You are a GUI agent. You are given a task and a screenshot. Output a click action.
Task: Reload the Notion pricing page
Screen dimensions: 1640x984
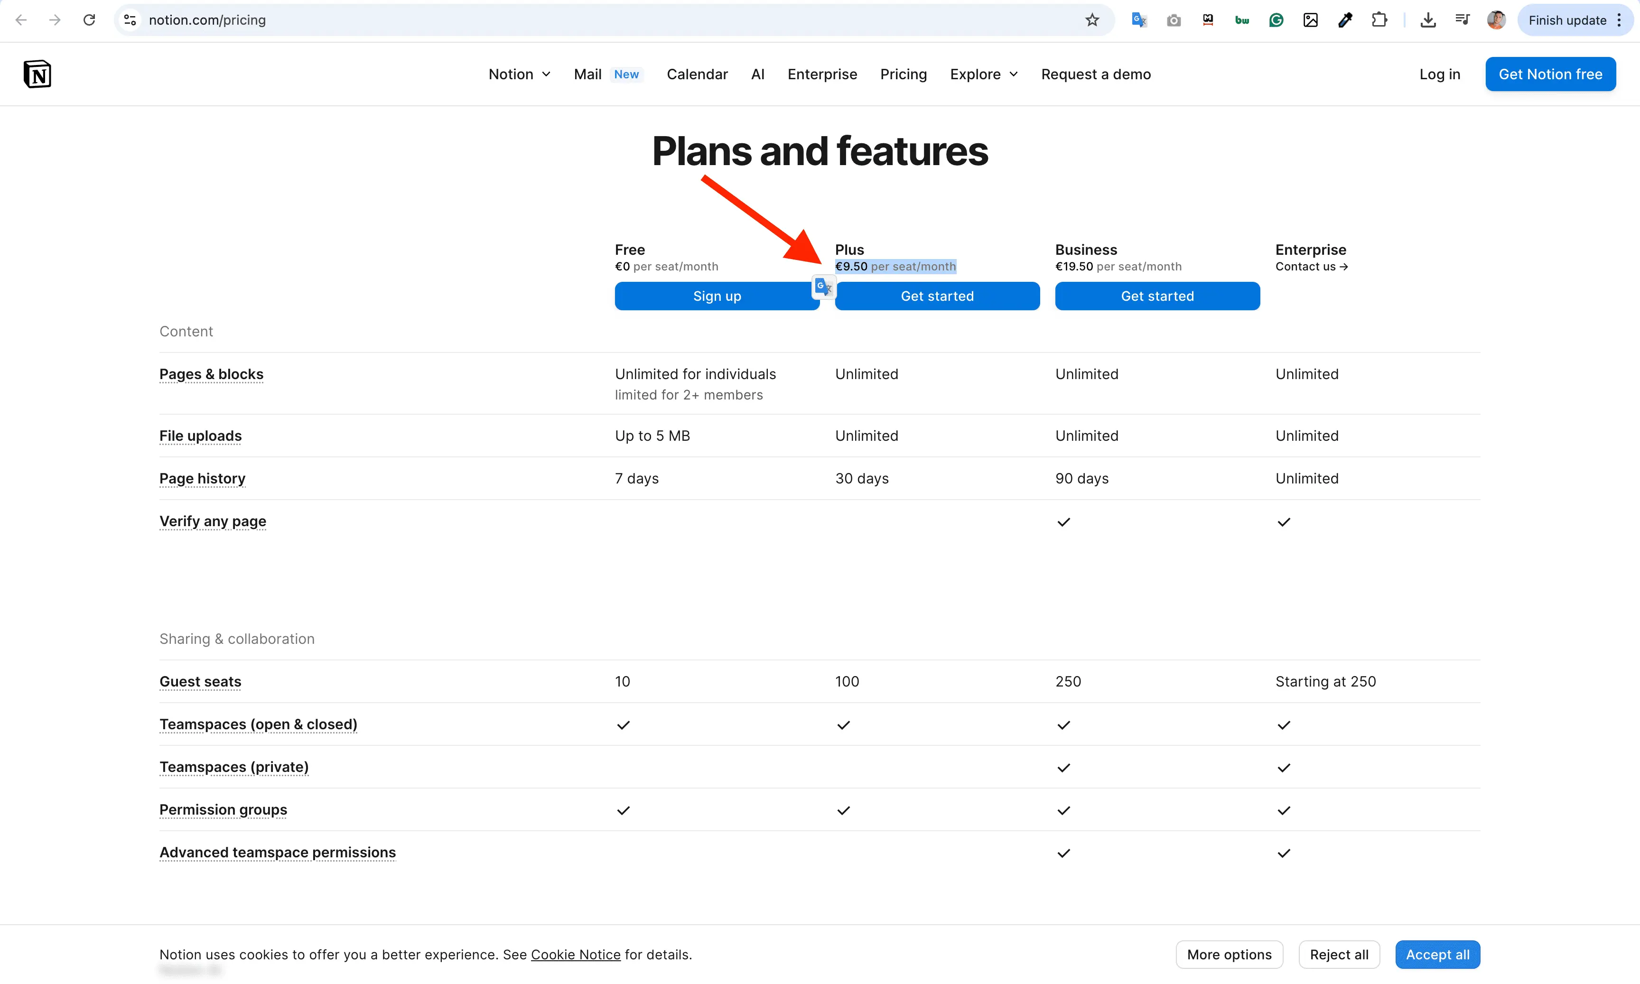pos(89,20)
